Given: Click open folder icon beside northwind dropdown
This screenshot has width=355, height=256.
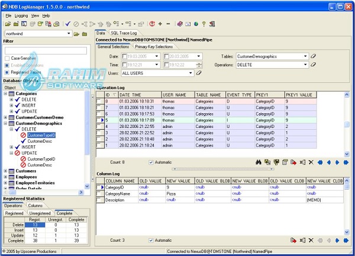Looking at the screenshot, I should coord(77,34).
